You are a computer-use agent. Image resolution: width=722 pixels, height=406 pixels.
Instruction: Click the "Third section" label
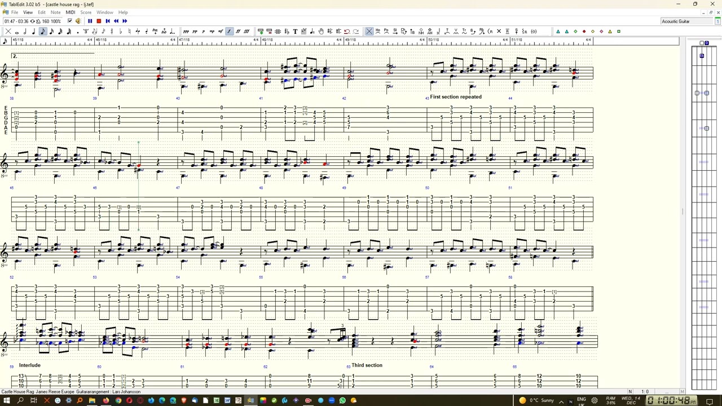click(367, 365)
